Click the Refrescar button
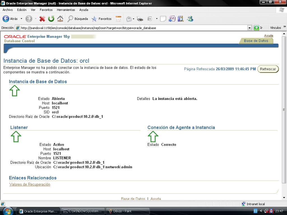Screen dimensions: 287x215 (x=268, y=69)
